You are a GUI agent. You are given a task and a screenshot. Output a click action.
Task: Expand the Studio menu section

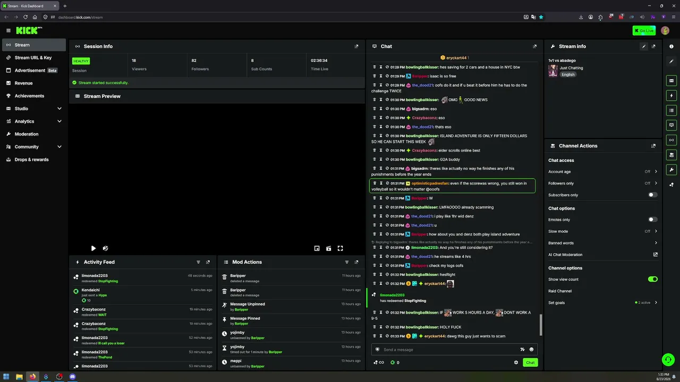(34, 109)
